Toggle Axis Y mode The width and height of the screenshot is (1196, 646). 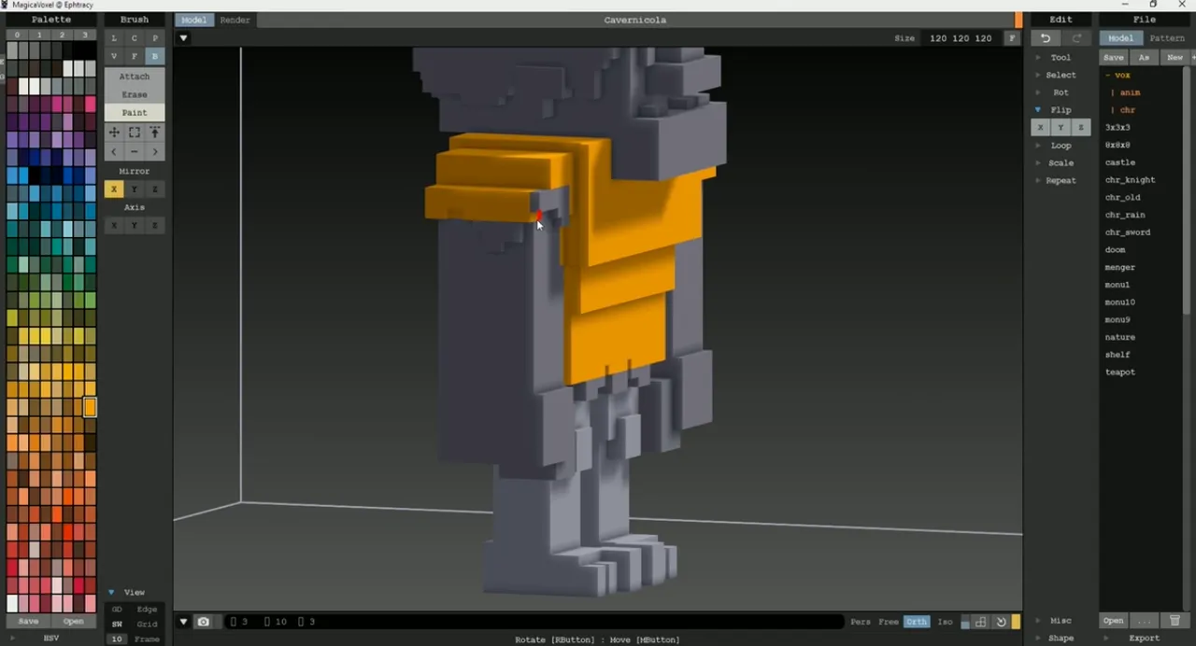coord(135,225)
